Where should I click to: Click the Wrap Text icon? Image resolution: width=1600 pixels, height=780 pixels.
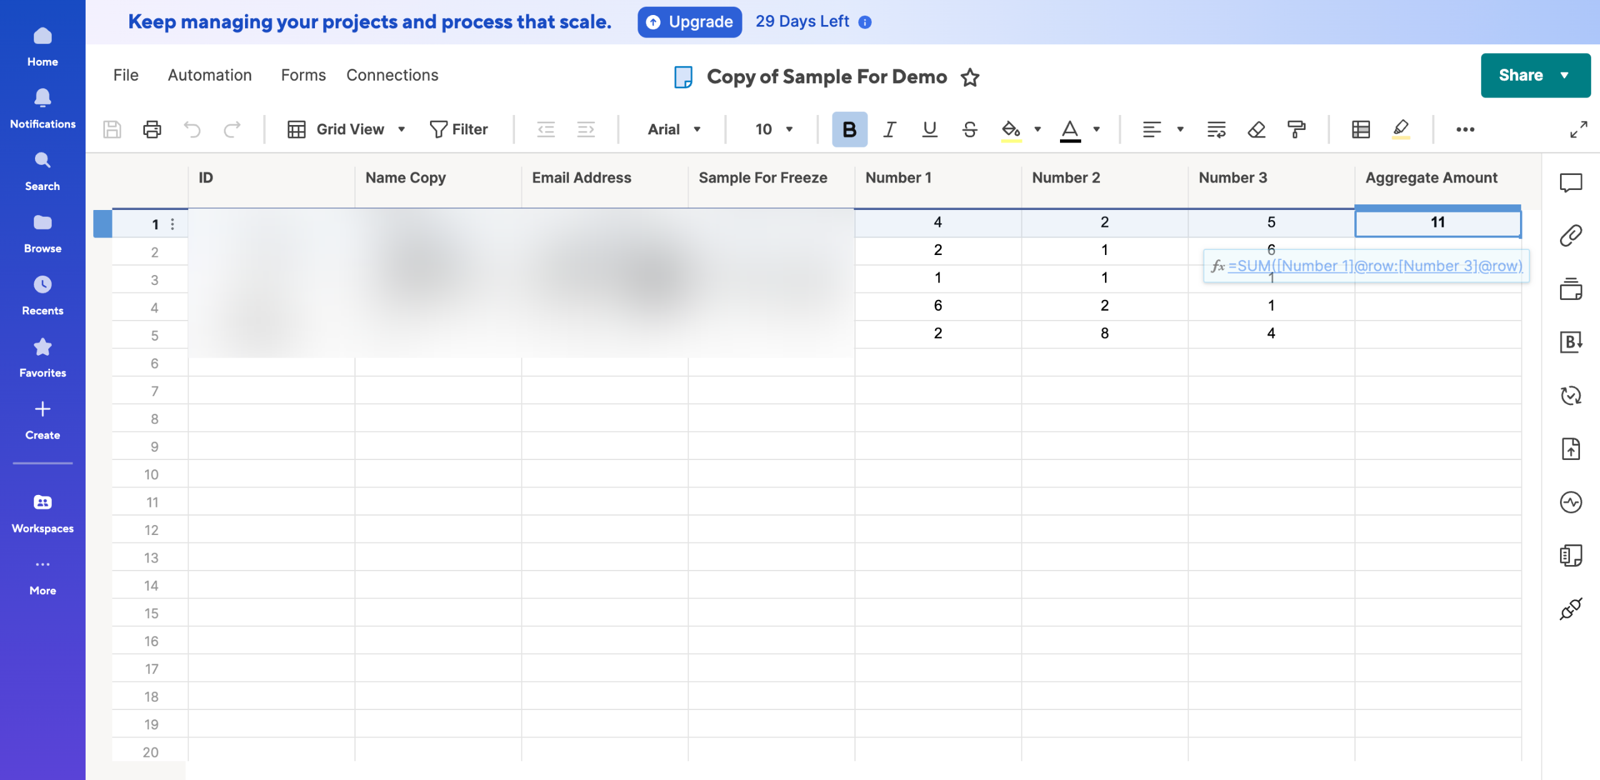(1216, 129)
